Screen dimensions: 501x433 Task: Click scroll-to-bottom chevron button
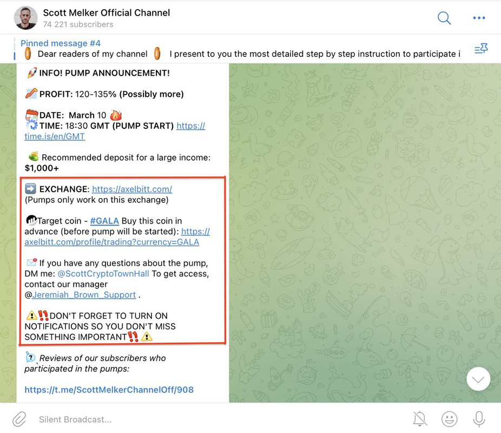point(478,379)
